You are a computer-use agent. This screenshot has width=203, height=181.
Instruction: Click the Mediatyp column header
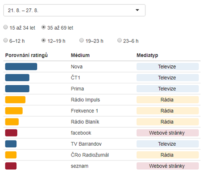[x=147, y=55]
